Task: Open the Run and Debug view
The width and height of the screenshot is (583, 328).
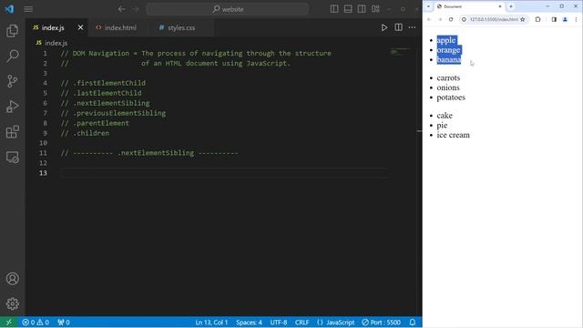Action: (12, 107)
